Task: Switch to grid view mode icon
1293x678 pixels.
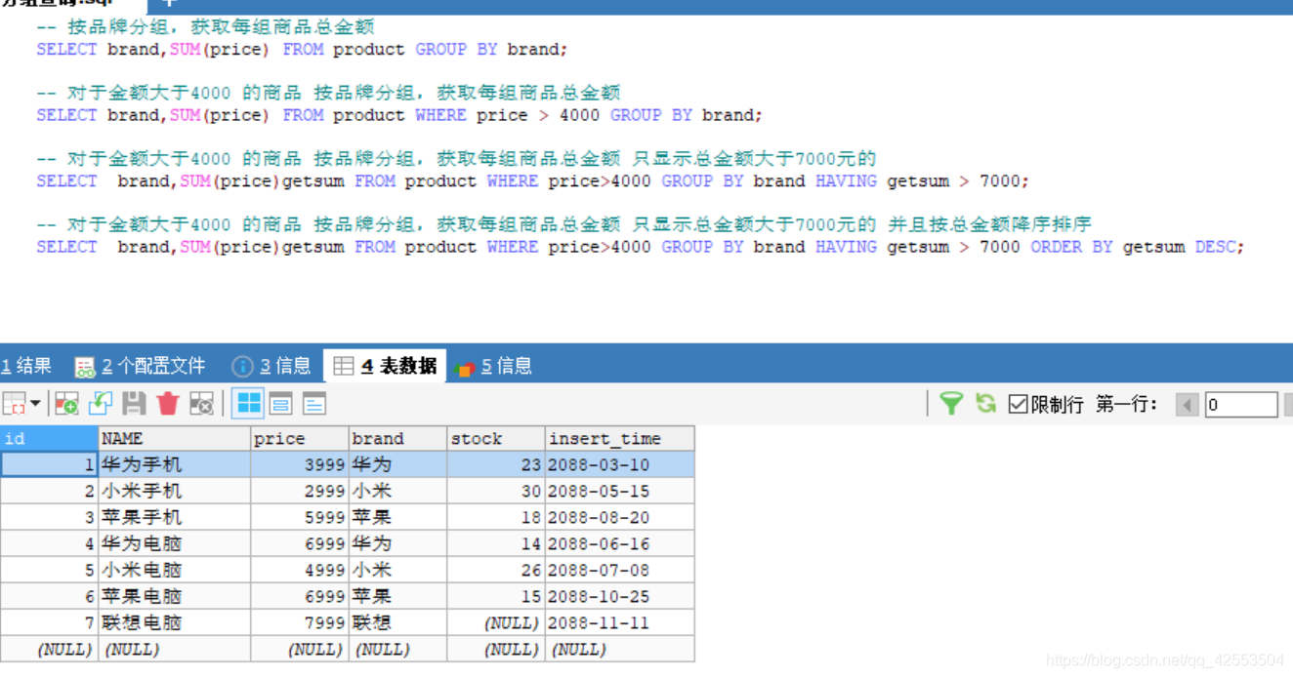Action: (250, 403)
